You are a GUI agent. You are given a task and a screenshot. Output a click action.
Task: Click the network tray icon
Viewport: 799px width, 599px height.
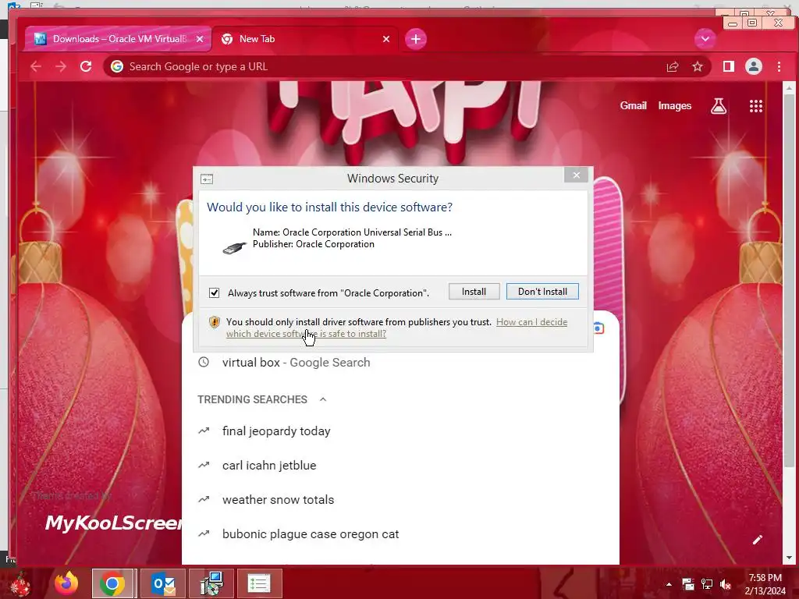[x=707, y=584]
